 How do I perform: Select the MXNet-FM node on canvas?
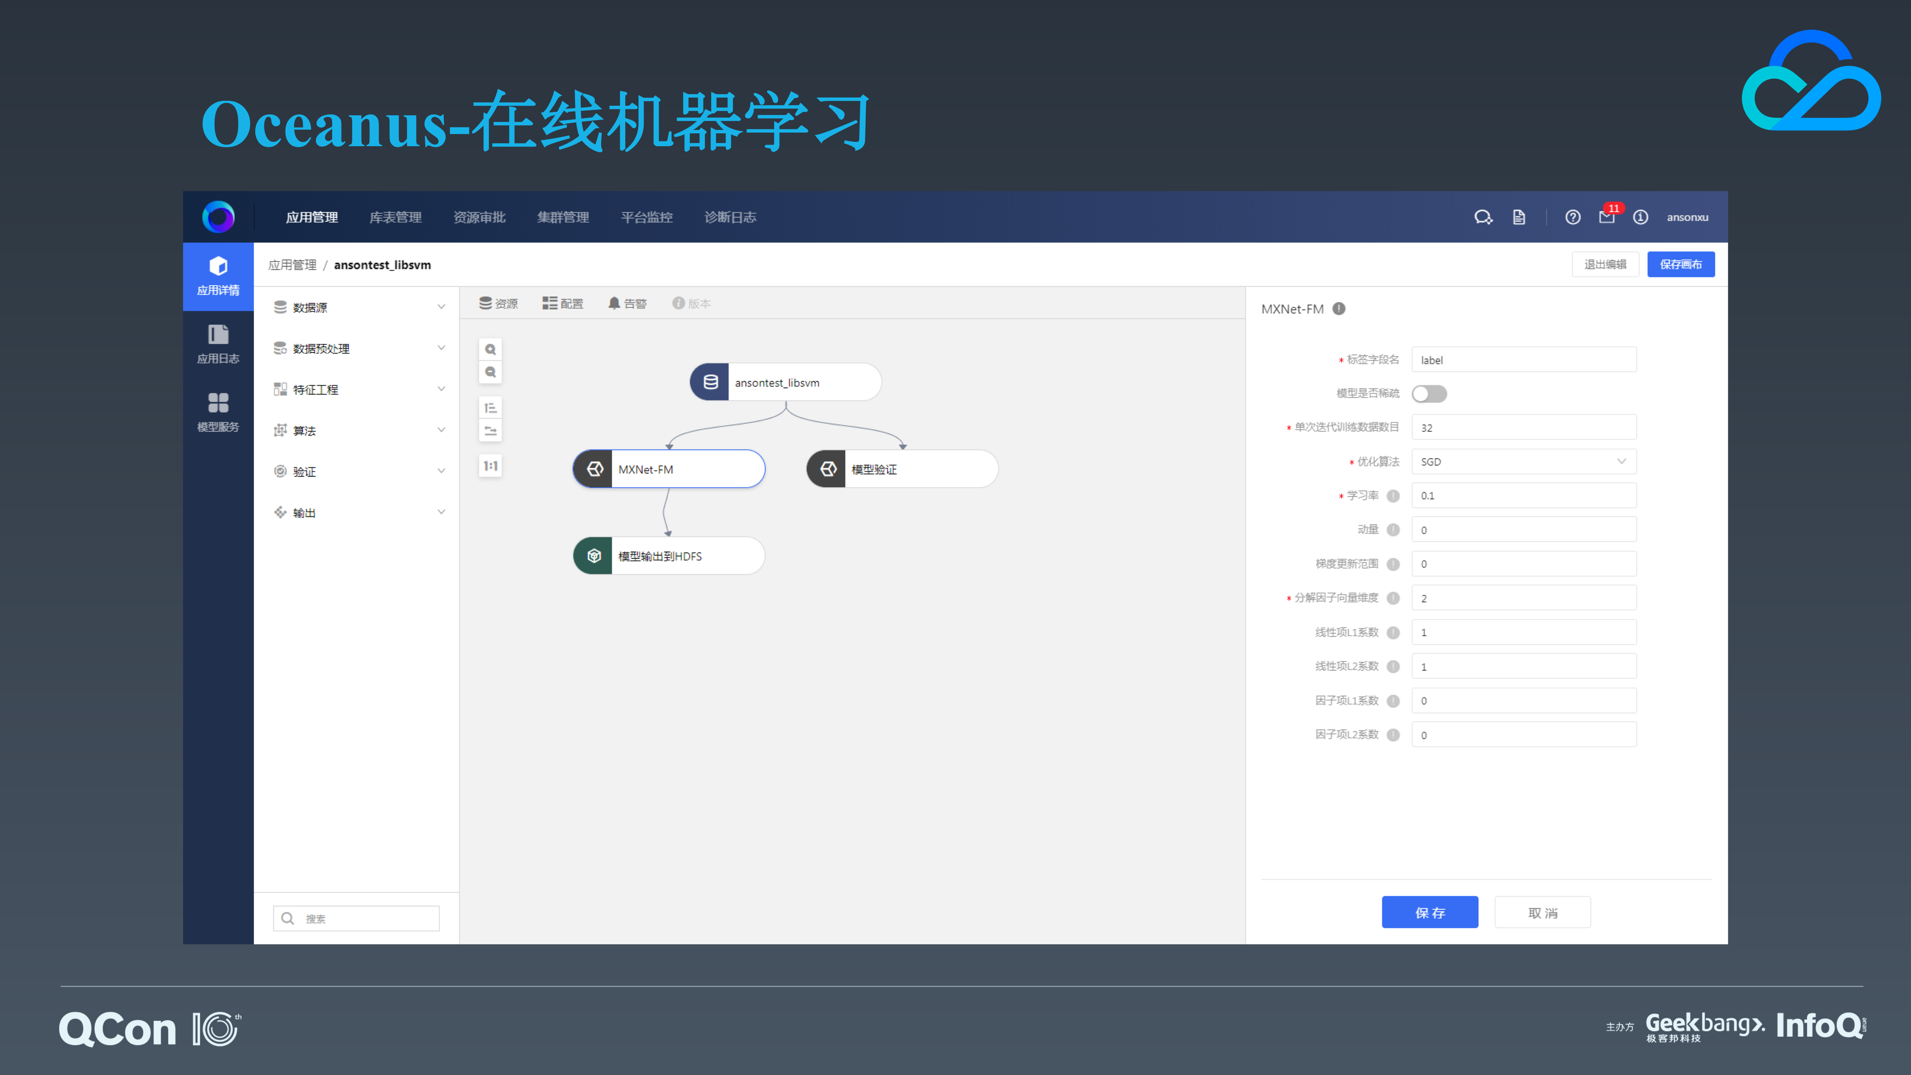tap(668, 469)
